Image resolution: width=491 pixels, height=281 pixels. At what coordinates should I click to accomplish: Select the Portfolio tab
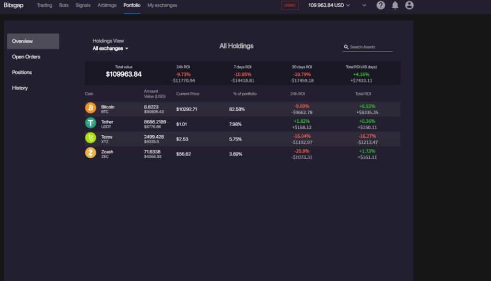pos(132,5)
